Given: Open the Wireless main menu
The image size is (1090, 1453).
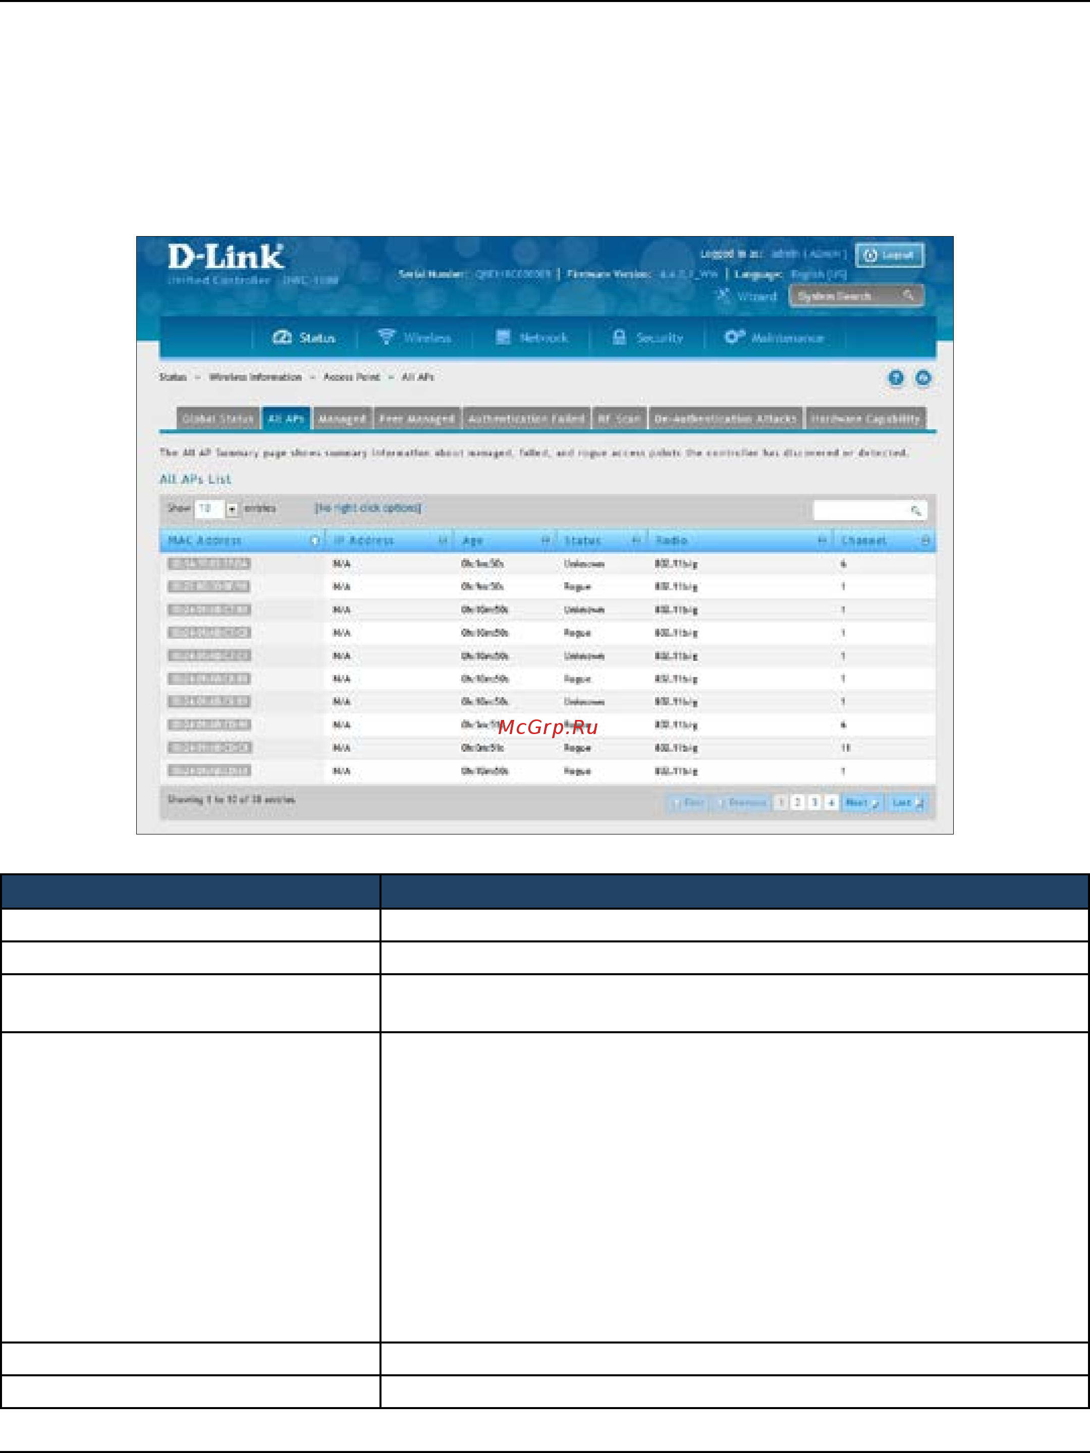Looking at the screenshot, I should point(415,338).
